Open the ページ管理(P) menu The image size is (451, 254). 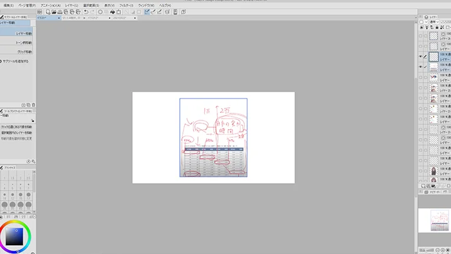27,6
